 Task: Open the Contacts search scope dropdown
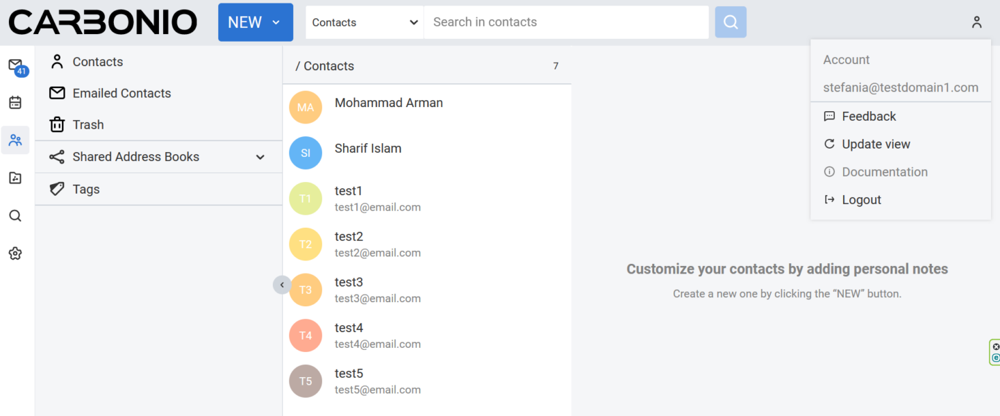(x=365, y=22)
